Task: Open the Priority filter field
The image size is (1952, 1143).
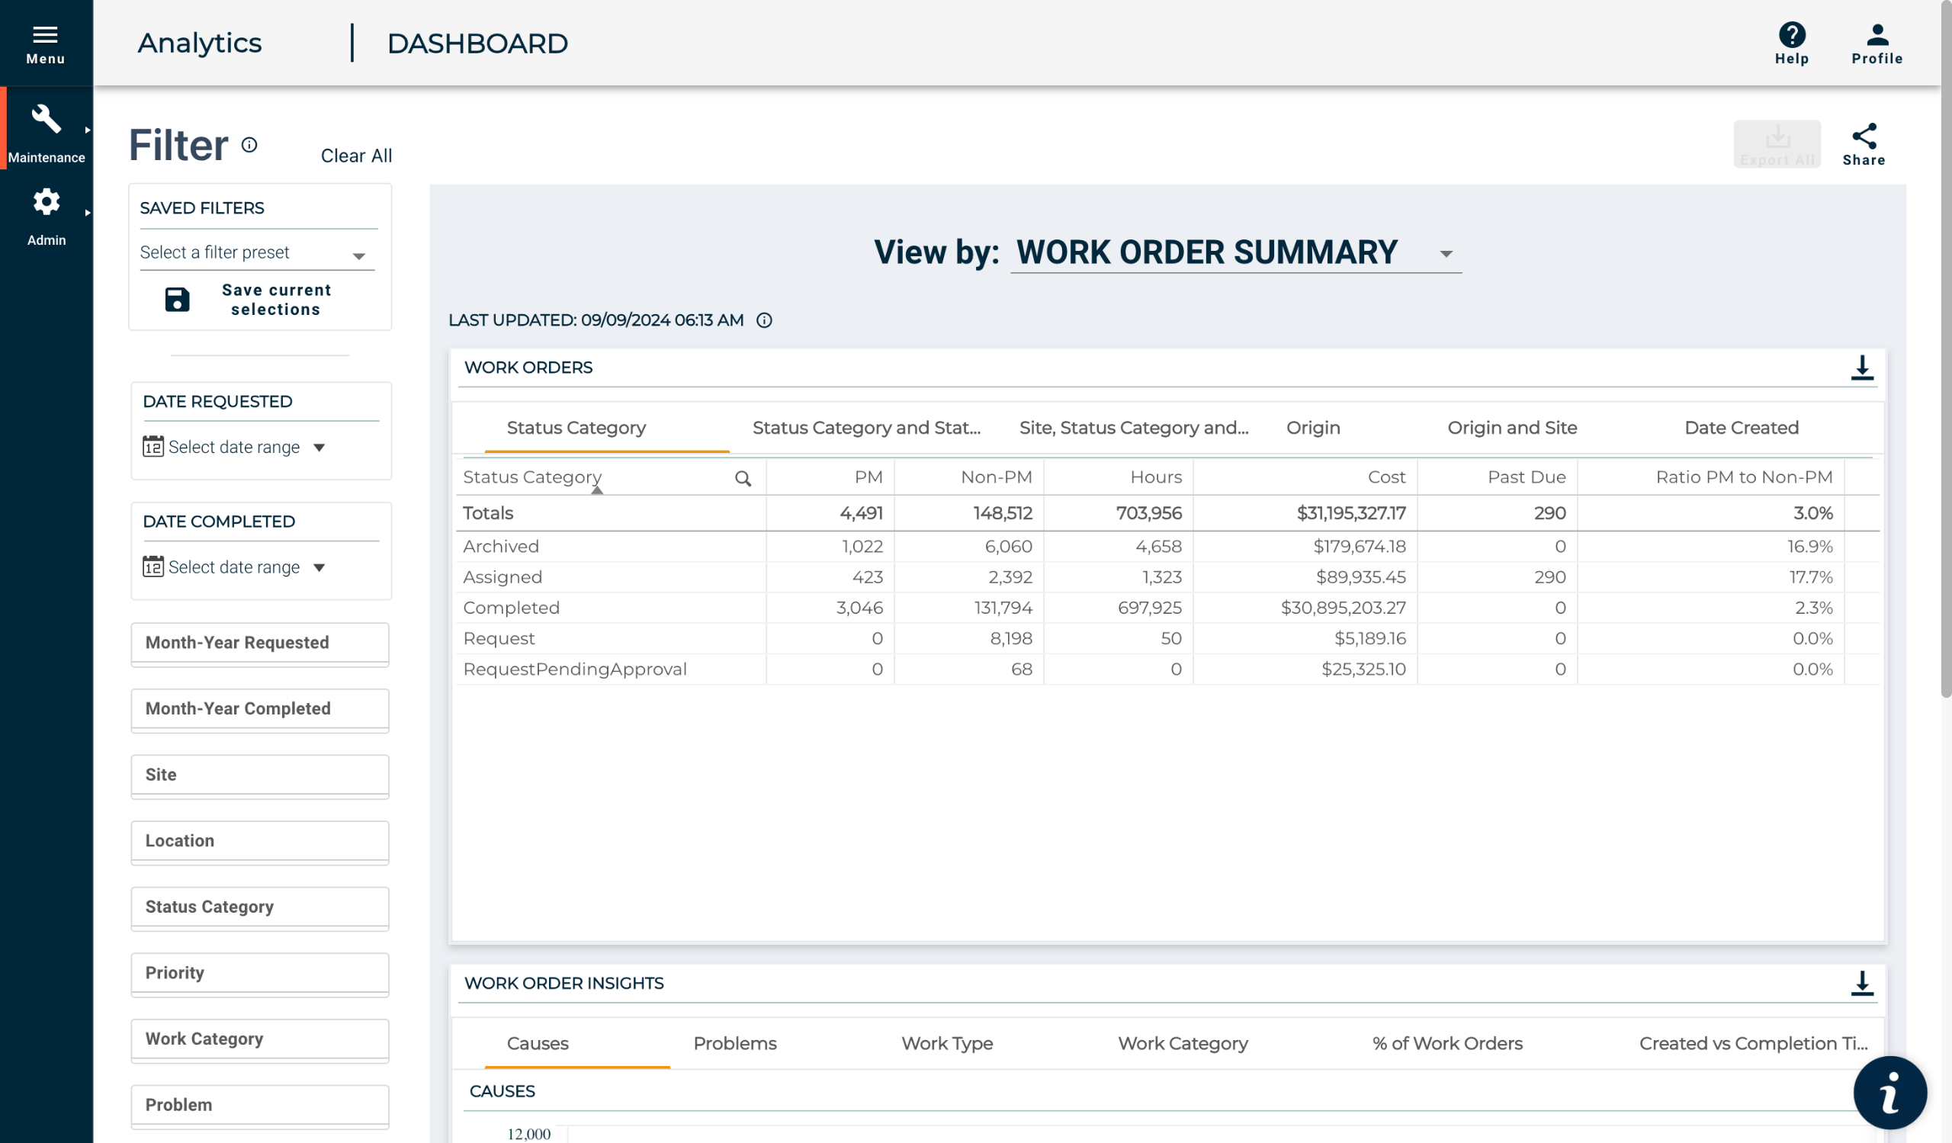Action: tap(259, 973)
